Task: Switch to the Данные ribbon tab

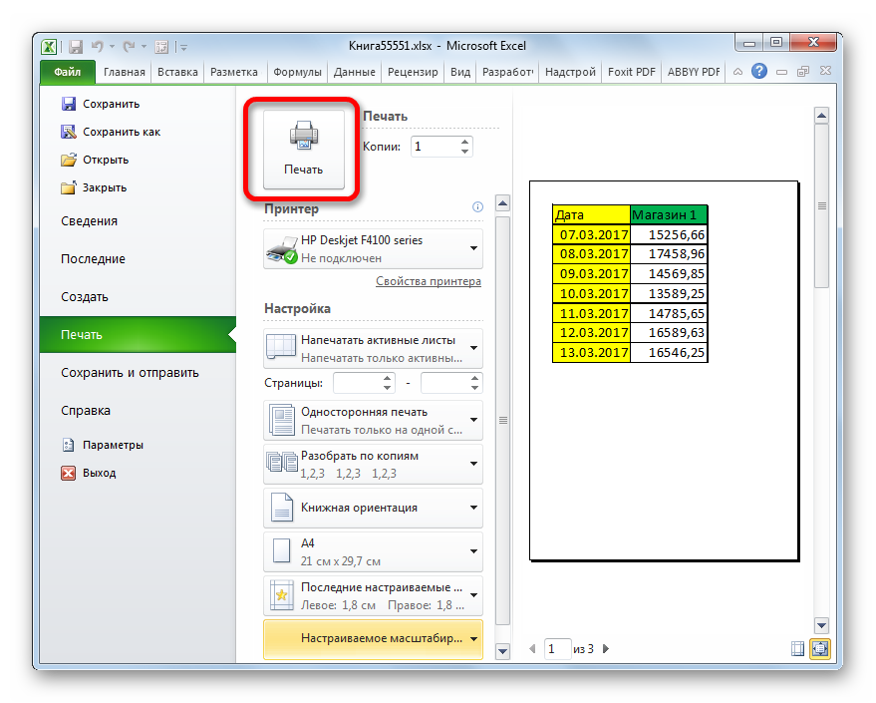Action: coord(355,72)
